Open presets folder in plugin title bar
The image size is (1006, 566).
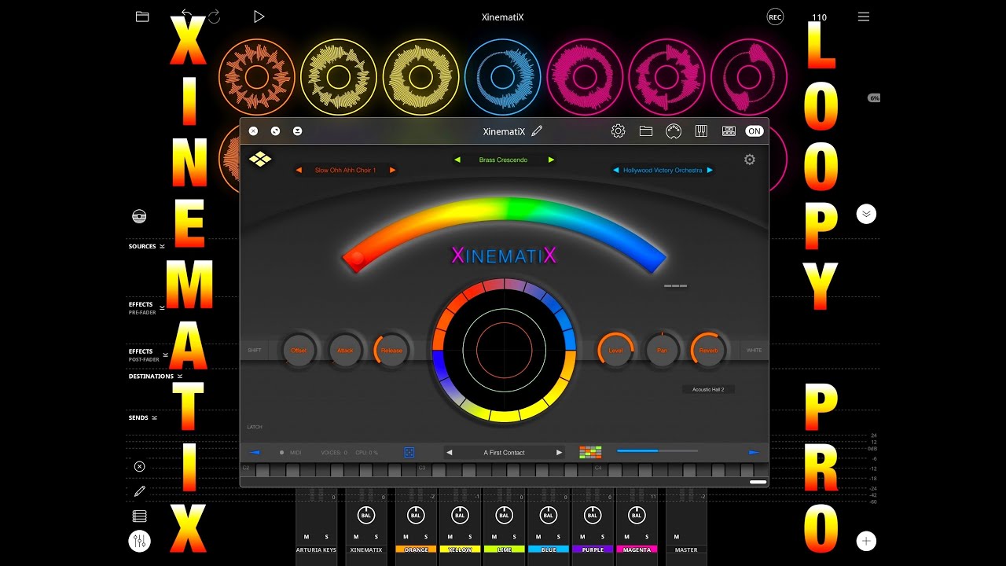pos(646,131)
